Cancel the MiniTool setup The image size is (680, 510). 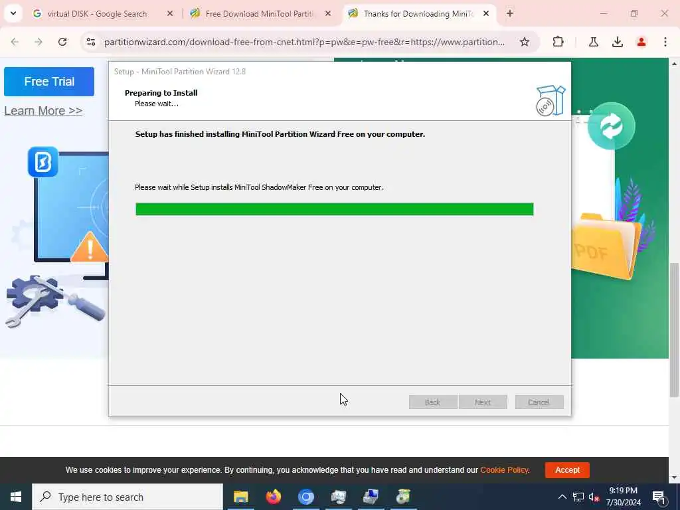click(x=539, y=402)
